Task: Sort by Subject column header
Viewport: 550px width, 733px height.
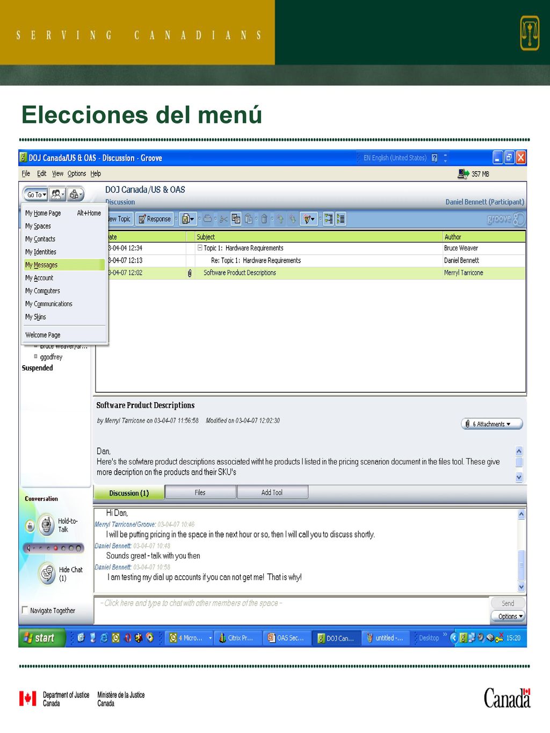Action: (318, 237)
